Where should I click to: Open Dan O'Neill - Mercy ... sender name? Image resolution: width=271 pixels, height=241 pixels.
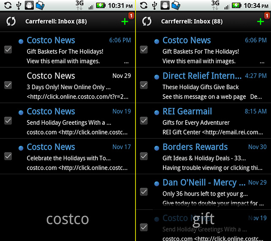204,183
